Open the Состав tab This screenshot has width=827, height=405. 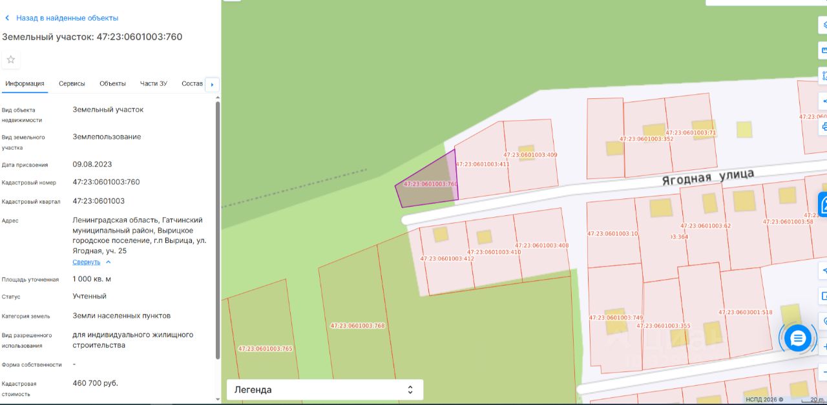[192, 84]
